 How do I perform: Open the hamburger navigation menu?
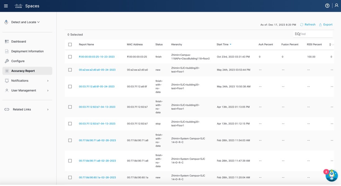click(x=6, y=6)
